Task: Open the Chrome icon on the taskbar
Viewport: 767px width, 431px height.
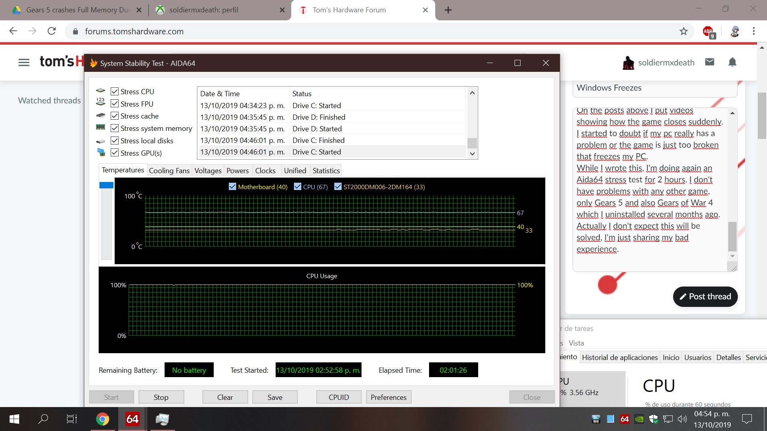Action: (x=102, y=419)
